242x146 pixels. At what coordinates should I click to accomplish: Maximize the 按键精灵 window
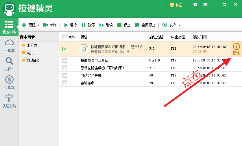point(224,5)
